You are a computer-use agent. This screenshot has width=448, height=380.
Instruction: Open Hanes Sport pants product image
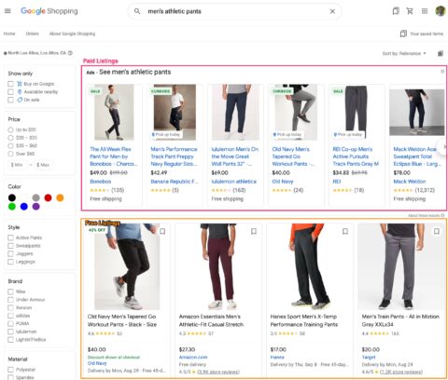(310, 266)
